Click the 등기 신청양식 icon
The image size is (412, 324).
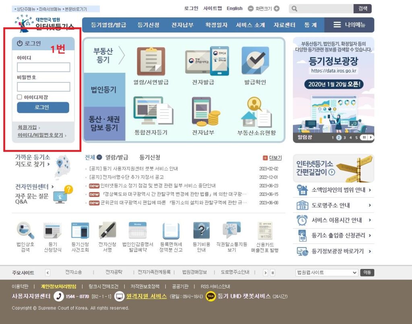pos(53,231)
